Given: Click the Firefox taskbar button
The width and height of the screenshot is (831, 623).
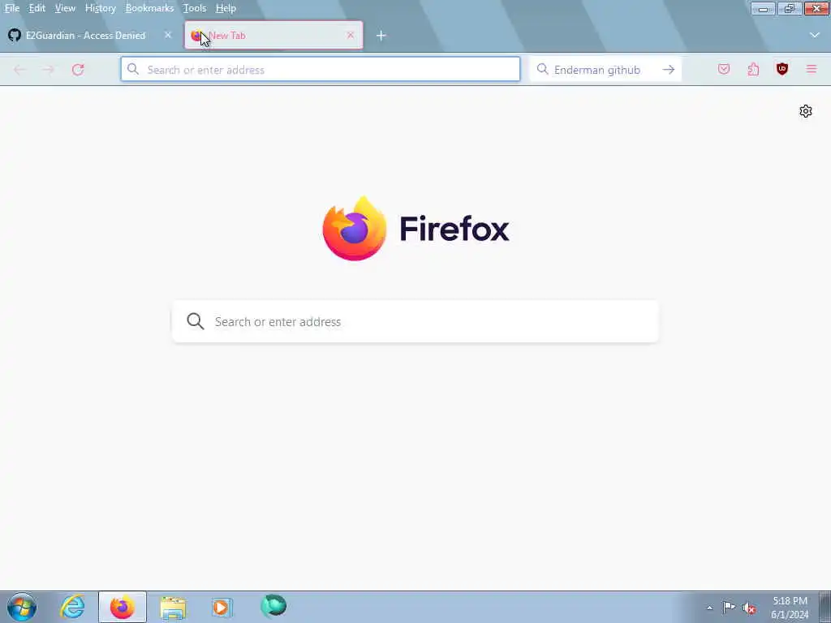Looking at the screenshot, I should [x=123, y=607].
